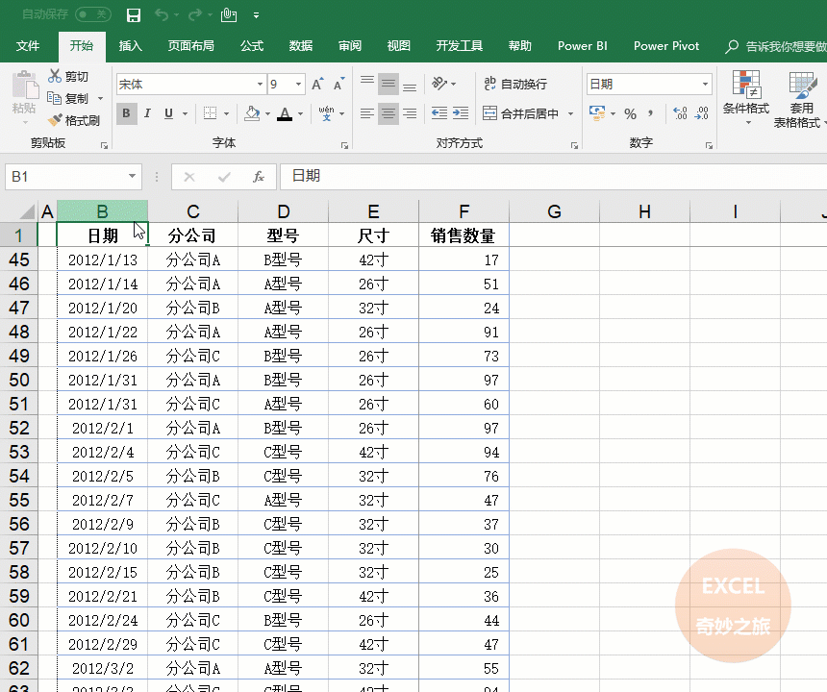This screenshot has width=827, height=692.
Task: Expand the Quick Access Toolbar customize menu
Action: (257, 15)
